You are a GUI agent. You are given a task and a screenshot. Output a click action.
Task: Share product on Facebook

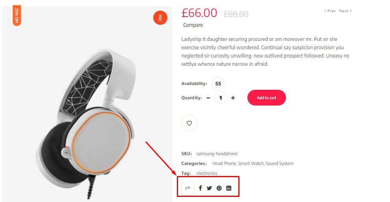click(200, 188)
